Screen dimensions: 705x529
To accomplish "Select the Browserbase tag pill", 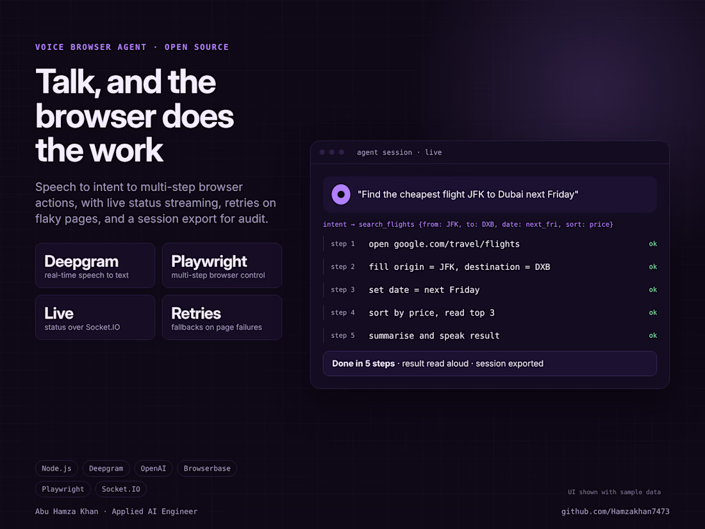I will [x=207, y=468].
